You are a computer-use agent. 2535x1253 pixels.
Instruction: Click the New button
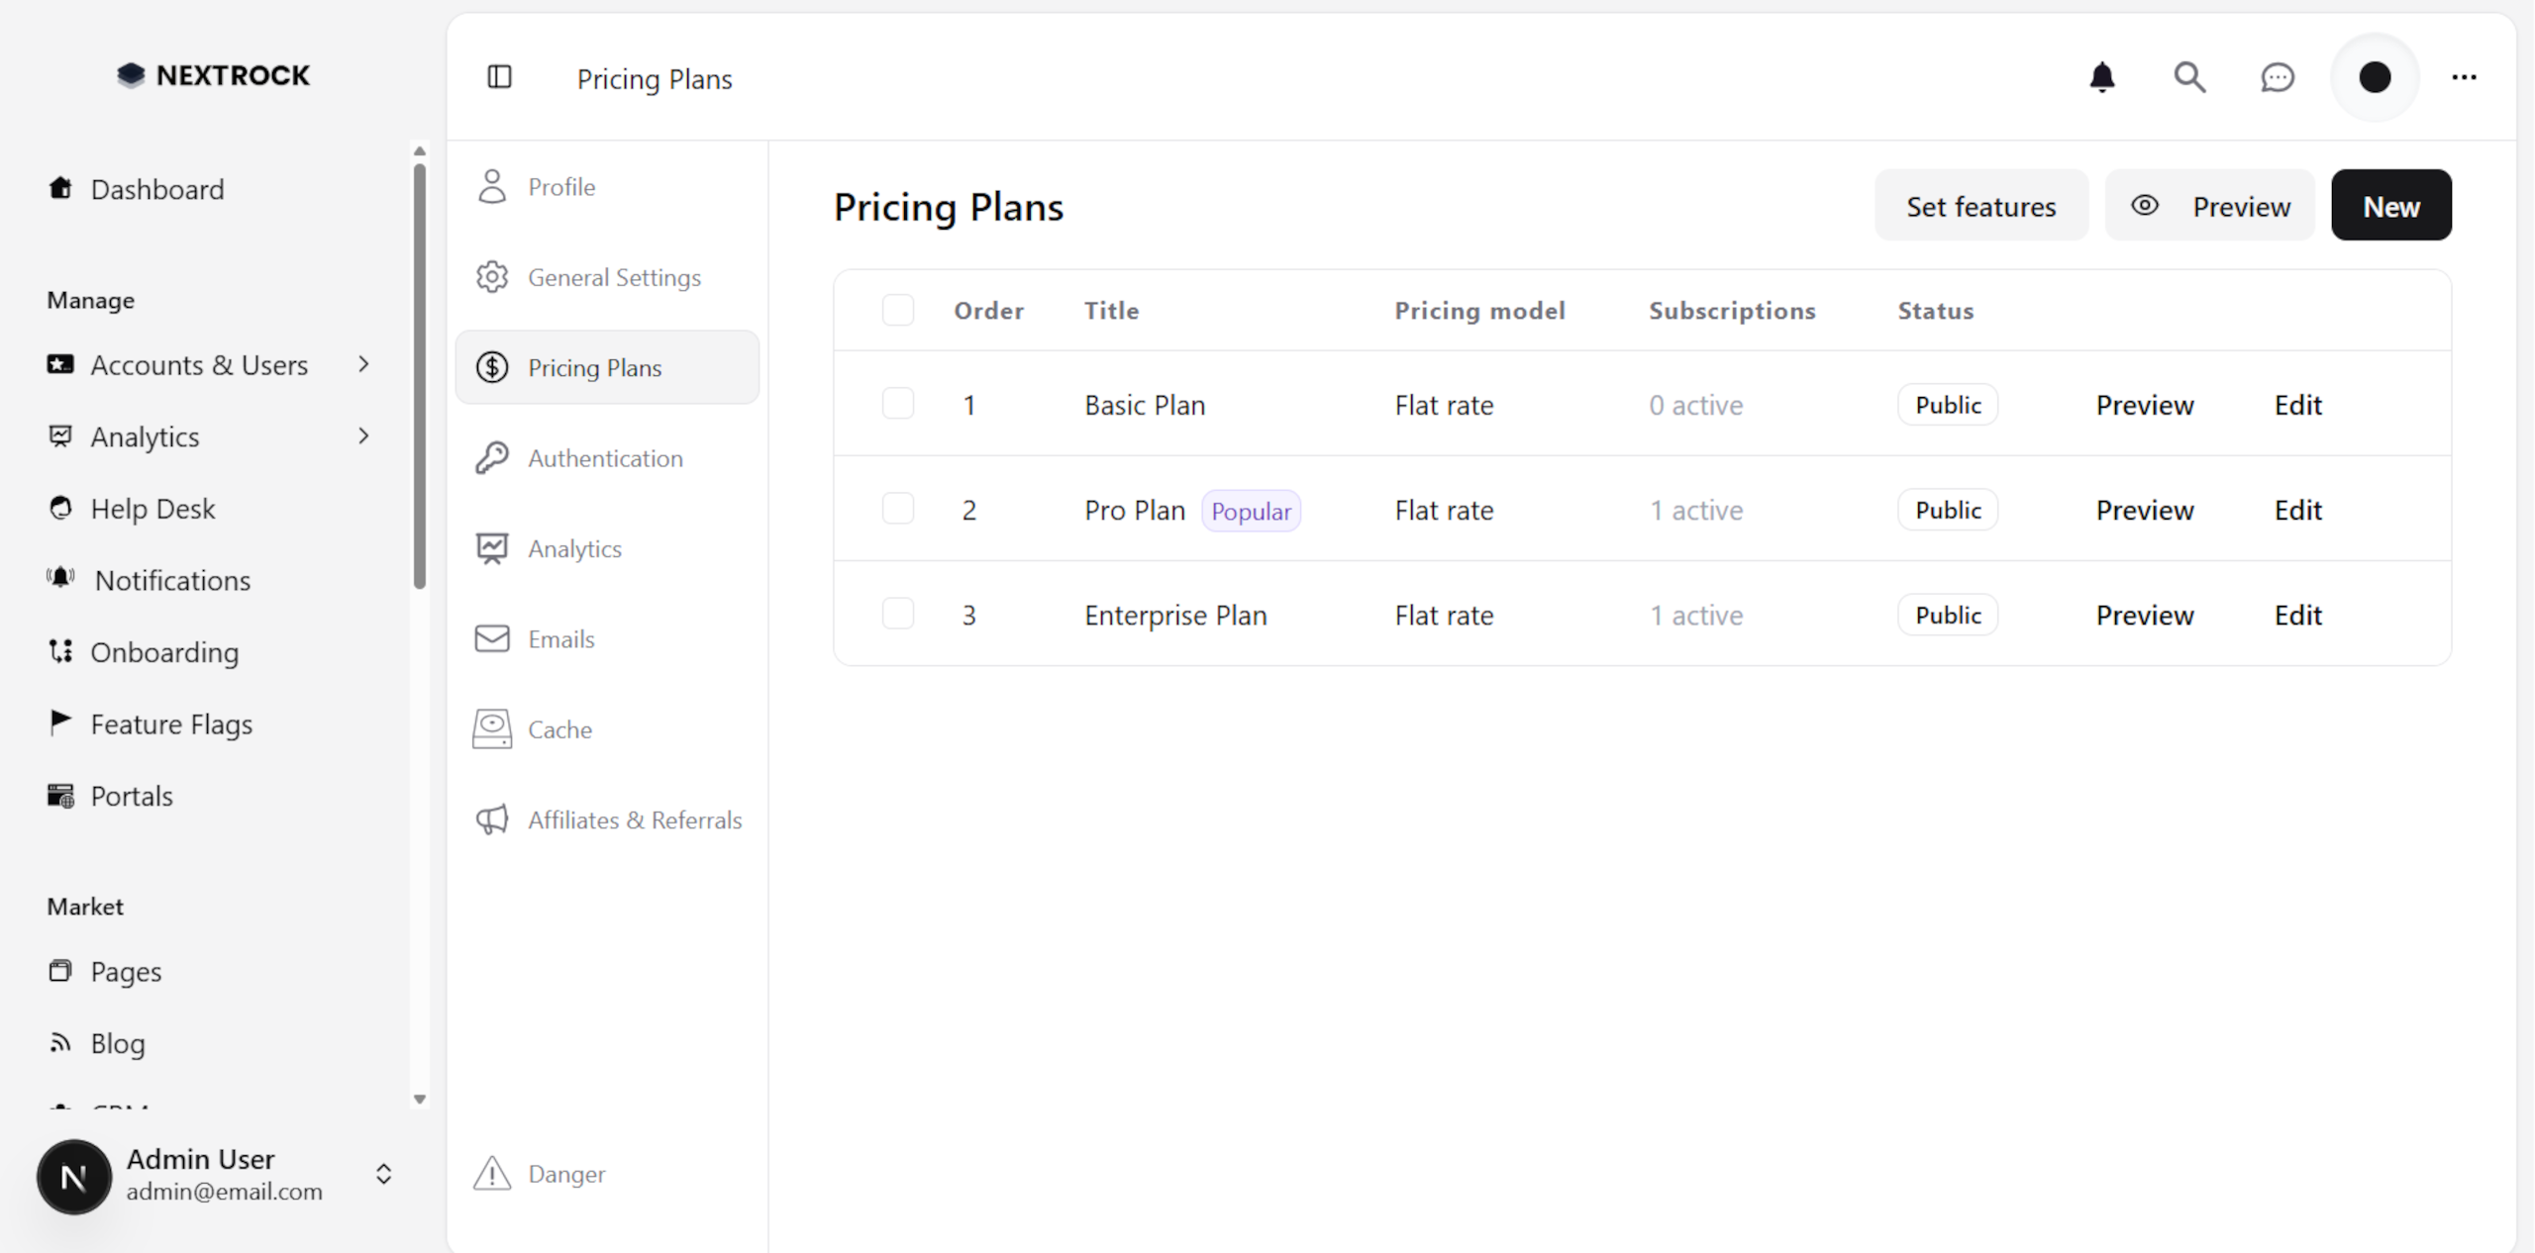coord(2390,205)
